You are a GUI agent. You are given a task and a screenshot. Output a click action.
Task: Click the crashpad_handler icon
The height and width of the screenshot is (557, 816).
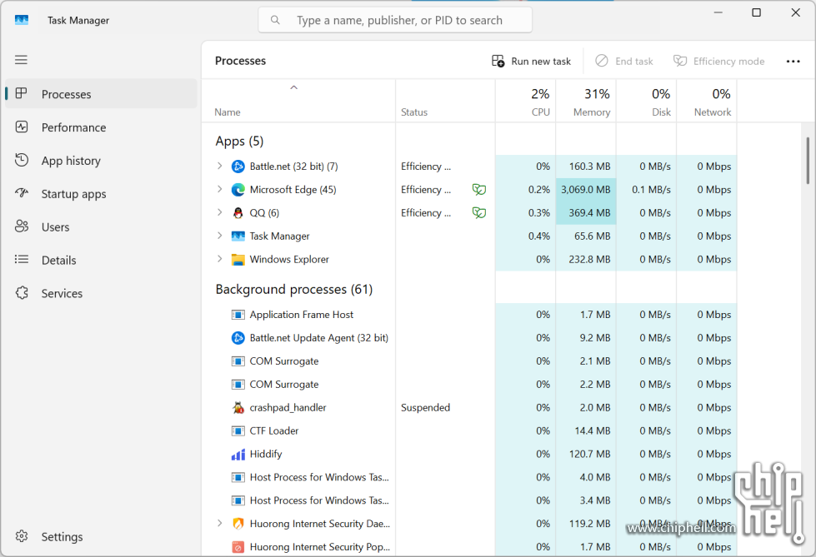[x=238, y=408]
